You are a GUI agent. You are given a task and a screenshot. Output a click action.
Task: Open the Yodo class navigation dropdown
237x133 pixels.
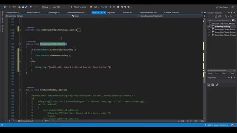tap(104, 16)
